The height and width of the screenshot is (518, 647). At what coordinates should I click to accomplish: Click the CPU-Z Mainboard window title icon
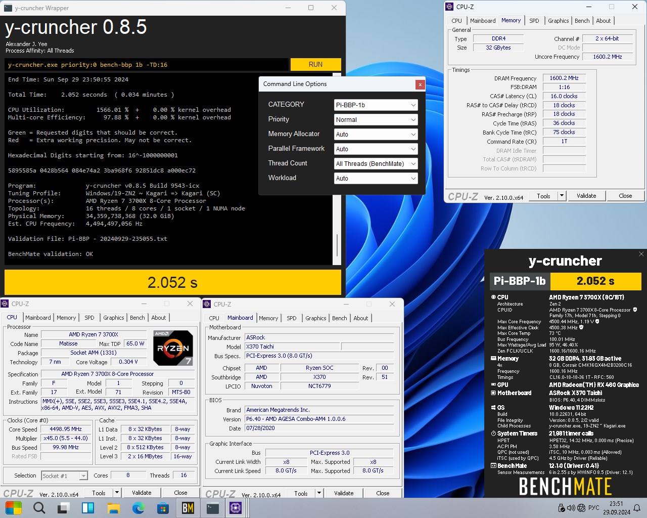pos(207,304)
